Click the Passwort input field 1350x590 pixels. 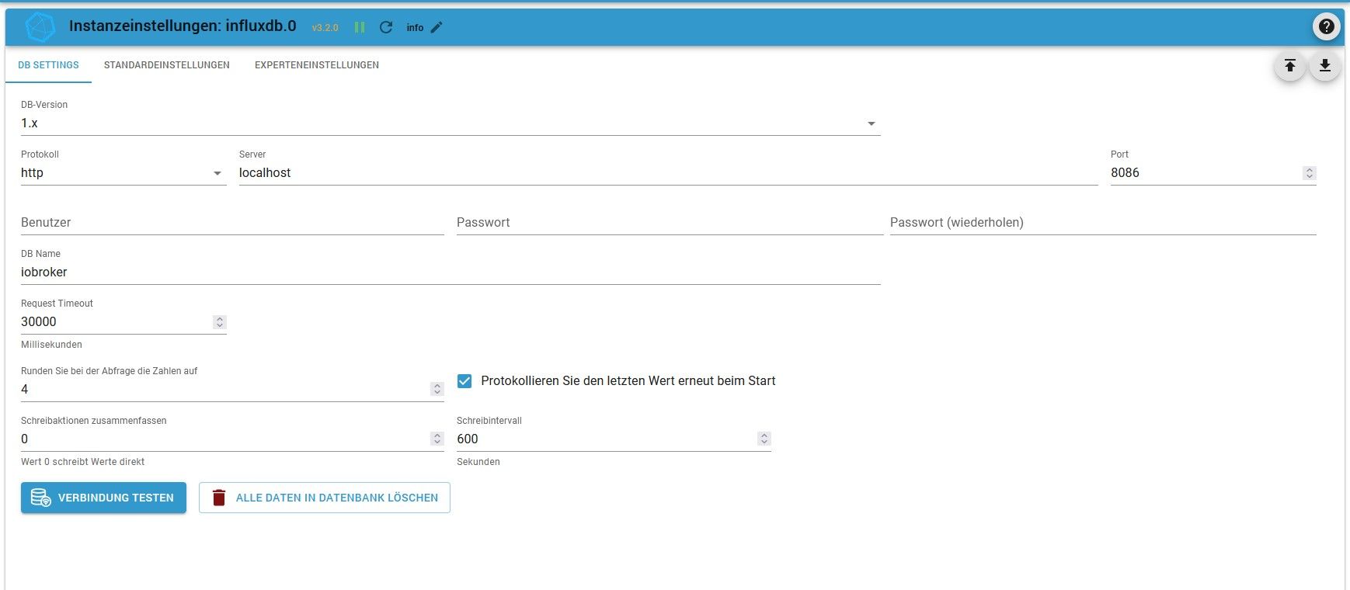670,223
